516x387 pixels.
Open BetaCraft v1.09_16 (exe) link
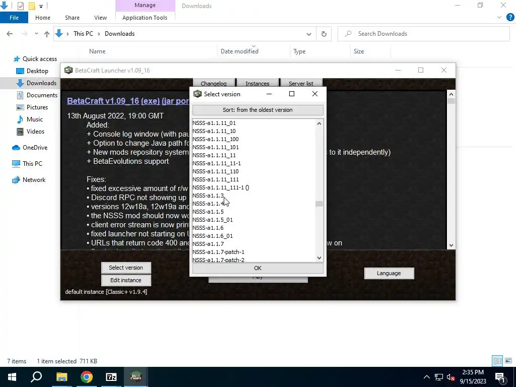pyautogui.click(x=128, y=101)
